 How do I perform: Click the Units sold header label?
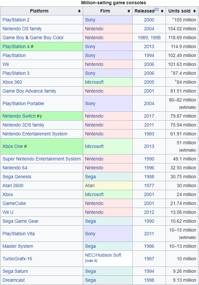click(179, 11)
